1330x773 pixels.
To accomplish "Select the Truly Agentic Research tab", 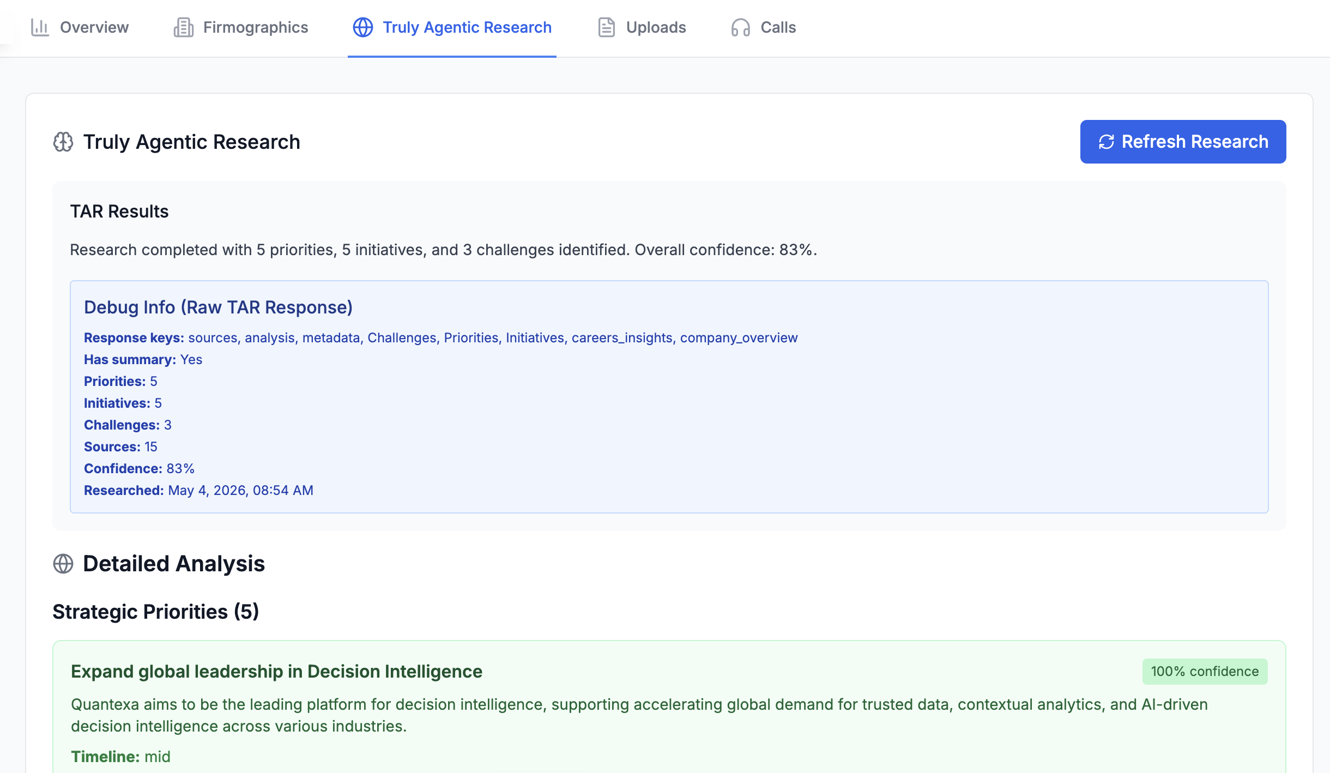I will [452, 27].
